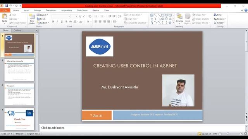This screenshot has width=248, height=139.
Task: Click Reset slide layout button
Action: click(x=41, y=19)
